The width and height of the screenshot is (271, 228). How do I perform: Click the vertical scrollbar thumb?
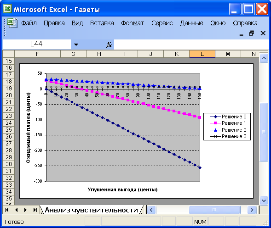[264, 132]
